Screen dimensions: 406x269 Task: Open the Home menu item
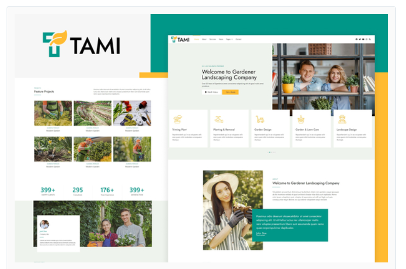tap(197, 39)
